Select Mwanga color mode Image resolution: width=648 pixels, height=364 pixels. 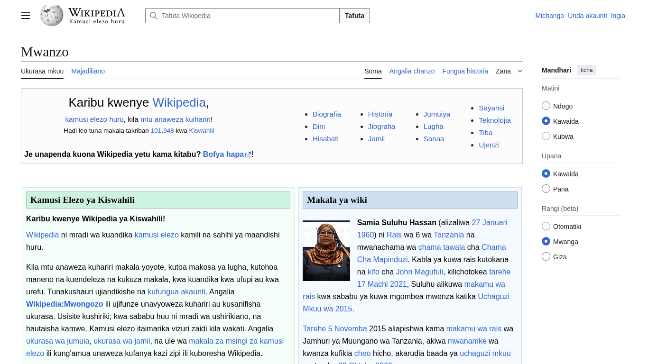(546, 241)
